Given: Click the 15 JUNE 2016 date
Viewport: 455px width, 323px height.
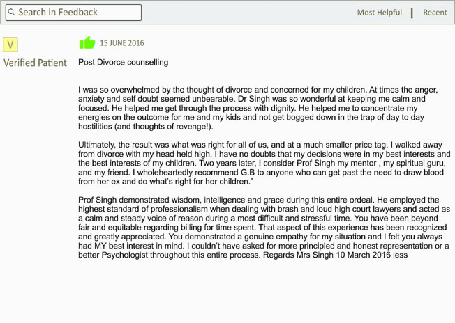Looking at the screenshot, I should pyautogui.click(x=122, y=43).
